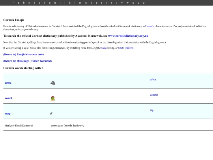Click the bold Cornish word 'zombi'
This screenshot has width=213, height=160.
tap(8, 98)
